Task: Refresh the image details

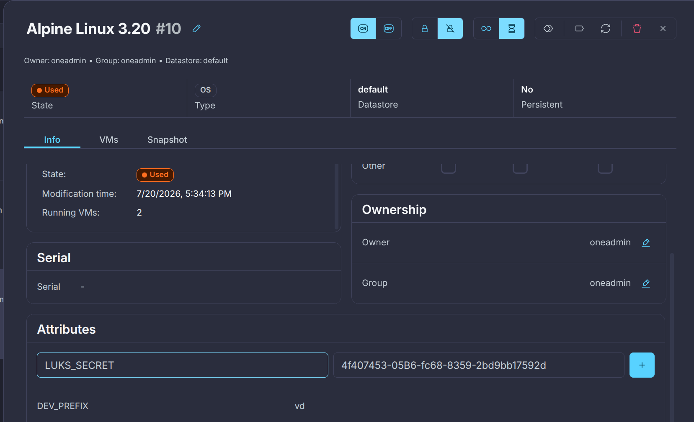Action: (x=606, y=28)
